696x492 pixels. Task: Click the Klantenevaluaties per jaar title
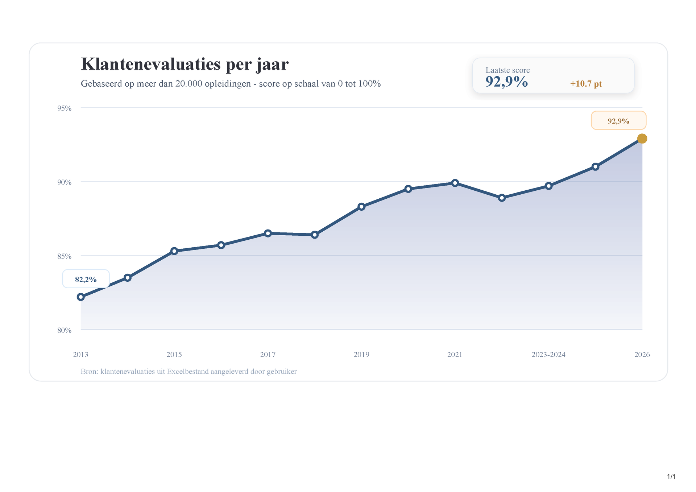pyautogui.click(x=185, y=64)
